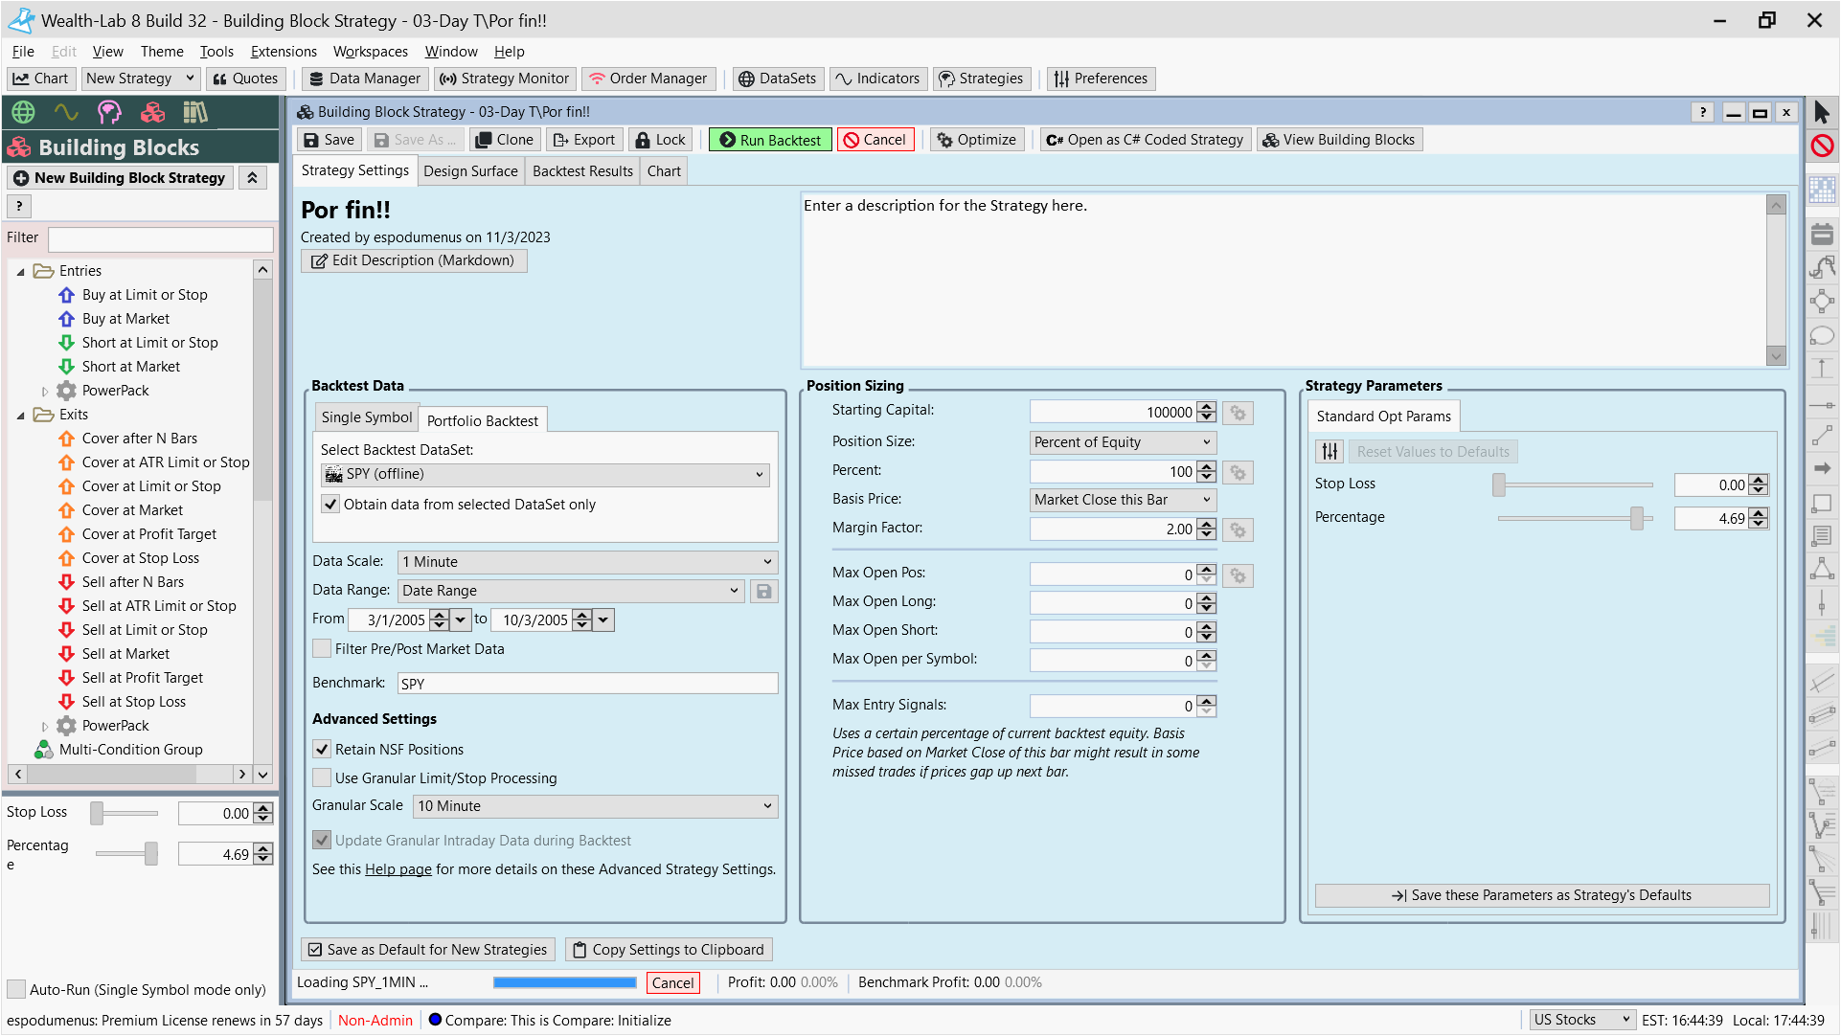The width and height of the screenshot is (1841, 1036).
Task: Click the Run Backtest button
Action: [770, 140]
